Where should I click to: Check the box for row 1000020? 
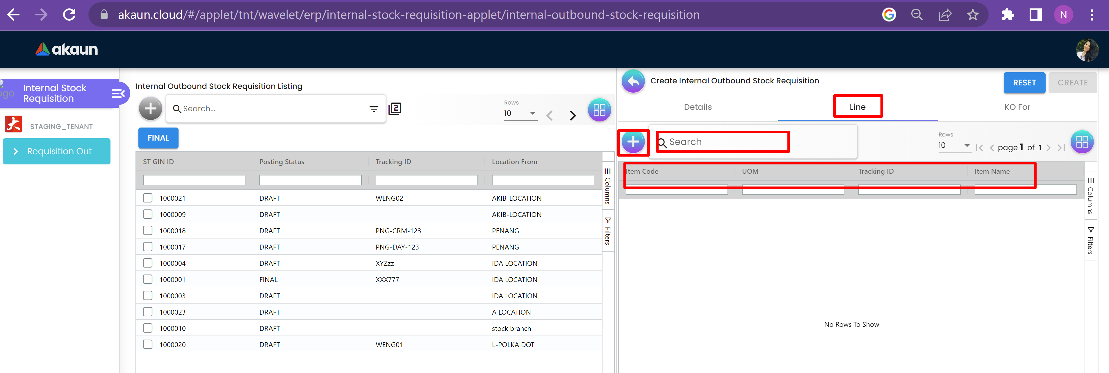point(148,344)
